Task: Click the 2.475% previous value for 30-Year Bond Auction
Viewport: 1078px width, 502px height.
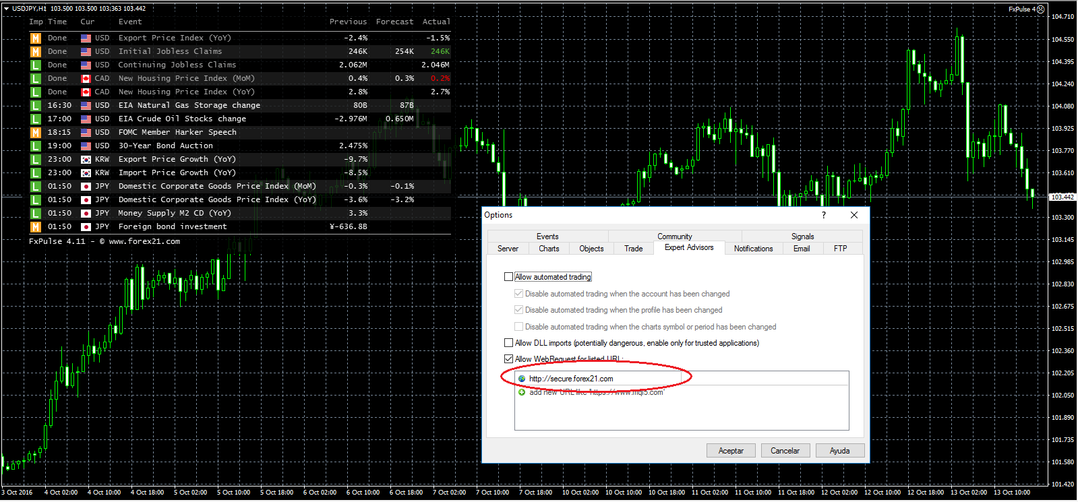Action: click(353, 146)
